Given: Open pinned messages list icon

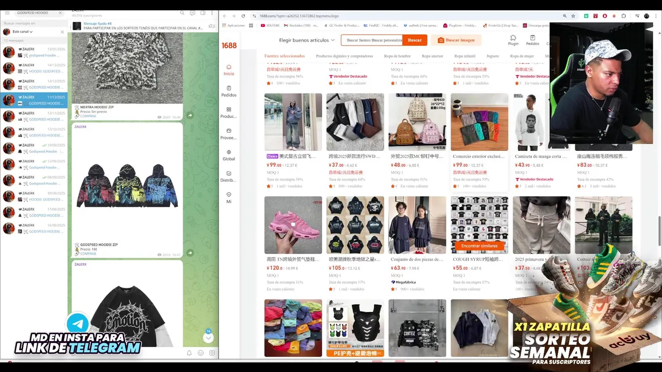Looking at the screenshot, I should [211, 26].
